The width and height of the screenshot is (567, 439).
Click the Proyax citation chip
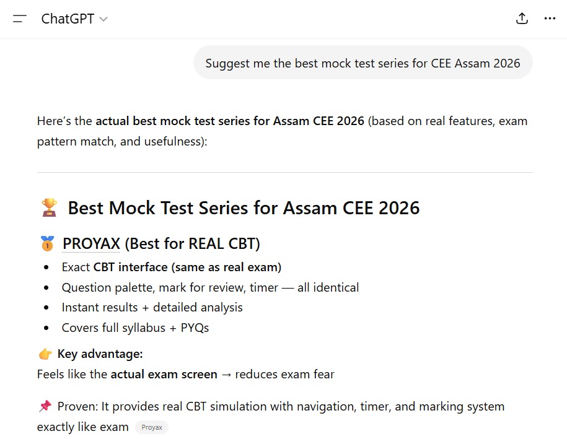[x=151, y=427]
